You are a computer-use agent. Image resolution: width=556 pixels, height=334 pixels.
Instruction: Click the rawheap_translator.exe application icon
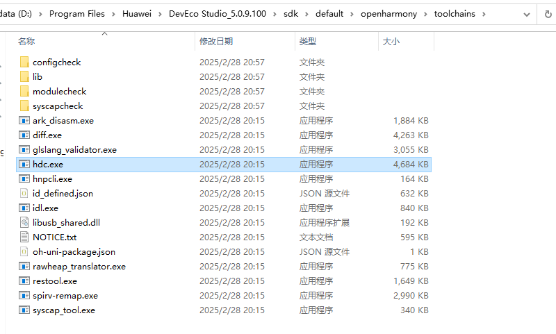click(24, 266)
